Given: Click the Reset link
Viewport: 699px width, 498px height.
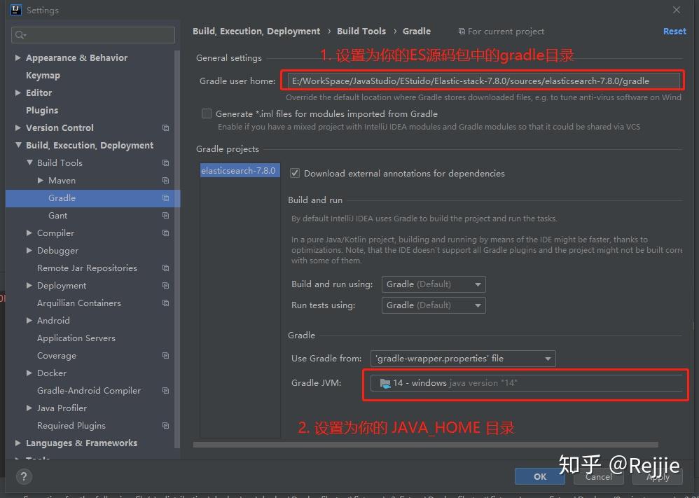Looking at the screenshot, I should tap(674, 32).
